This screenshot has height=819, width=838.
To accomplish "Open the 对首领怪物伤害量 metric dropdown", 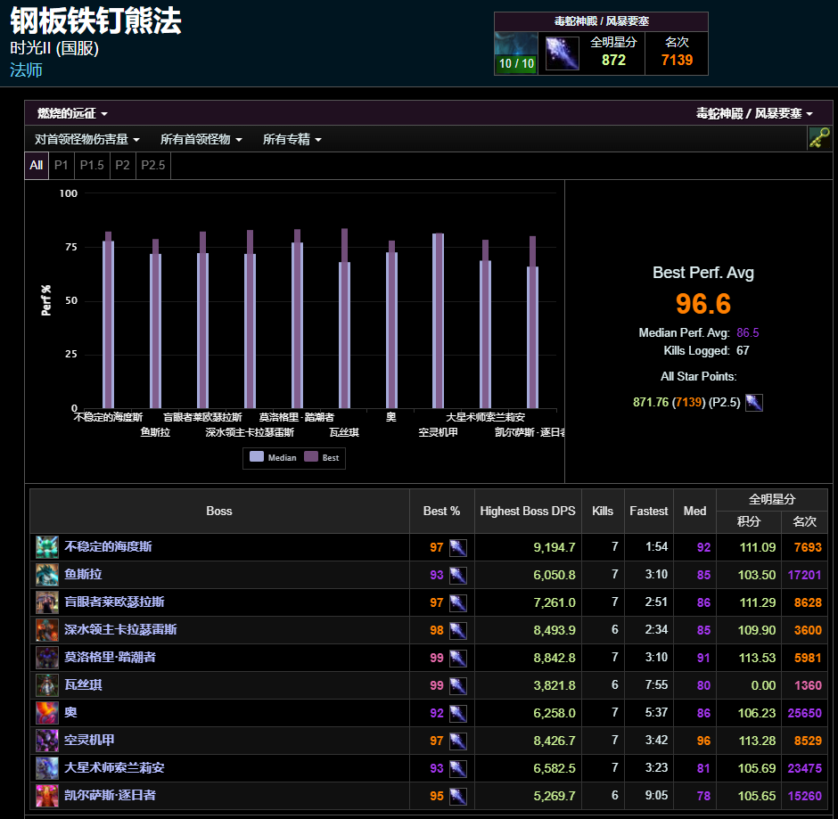I will point(86,139).
